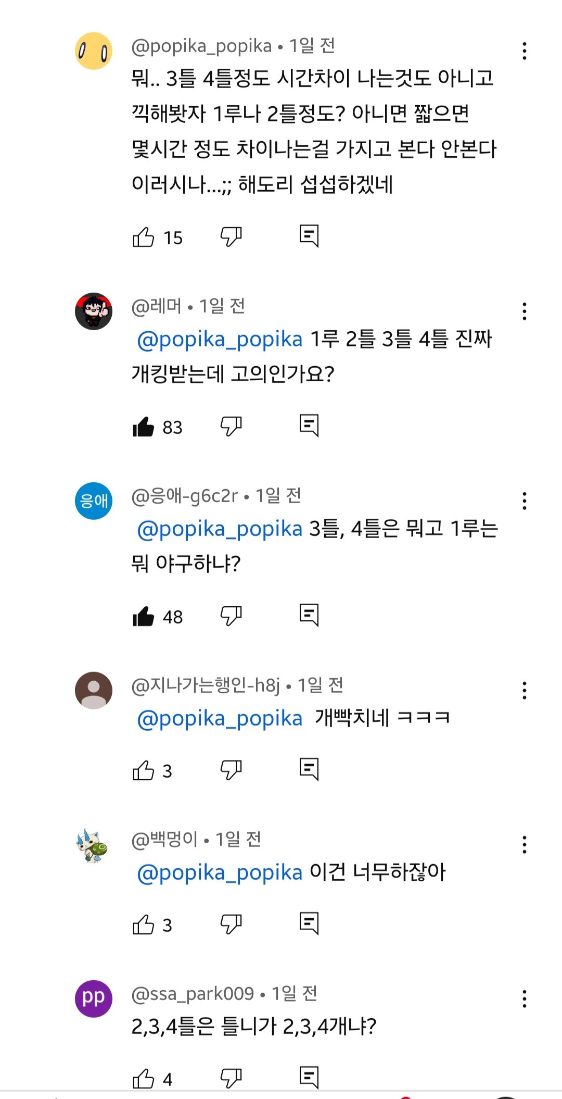Dislike @지나가는행인-h8j's comment

point(231,770)
